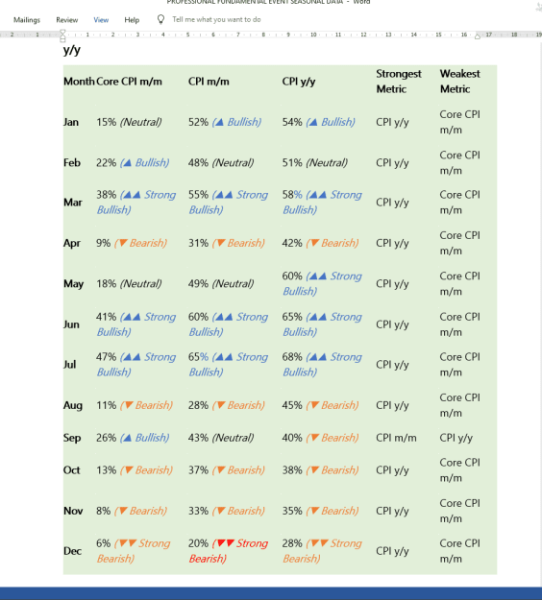542x600 pixels.
Task: Click the 'Oct' row label
Action: click(72, 470)
